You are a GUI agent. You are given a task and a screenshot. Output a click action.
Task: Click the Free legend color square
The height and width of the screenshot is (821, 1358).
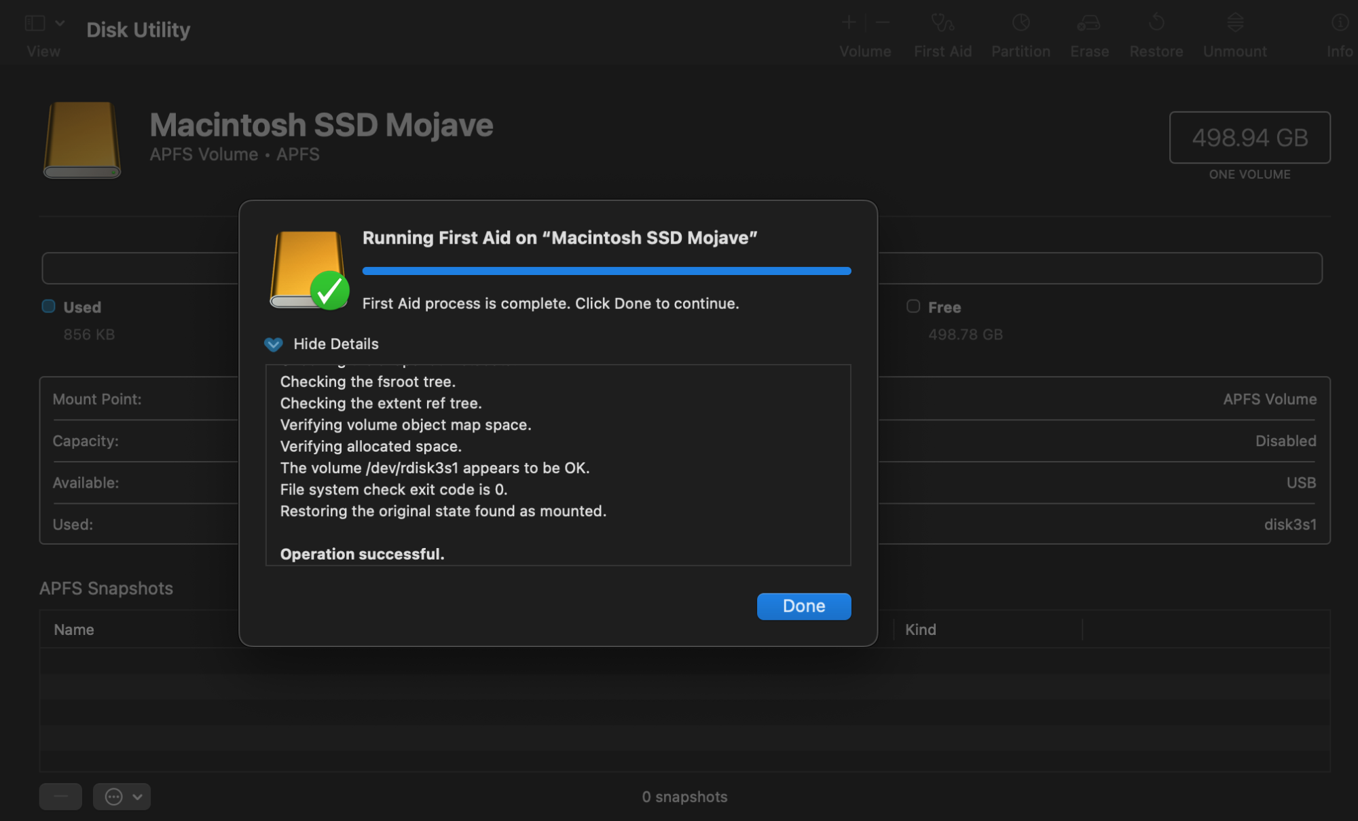point(913,306)
